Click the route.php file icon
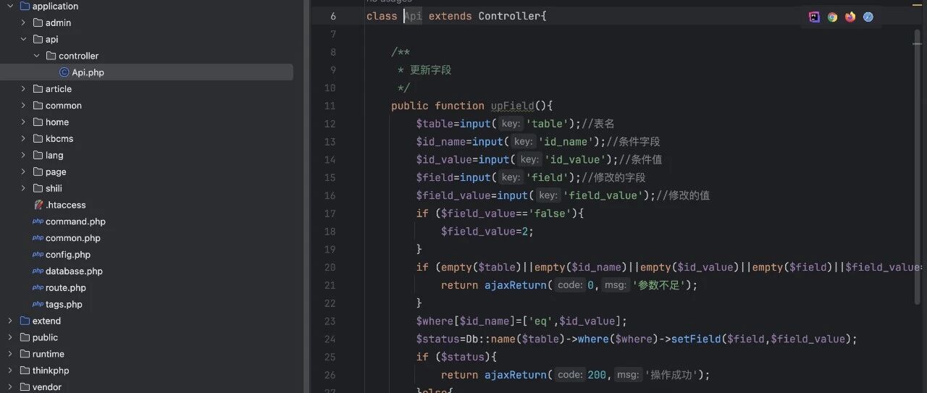 click(x=38, y=288)
